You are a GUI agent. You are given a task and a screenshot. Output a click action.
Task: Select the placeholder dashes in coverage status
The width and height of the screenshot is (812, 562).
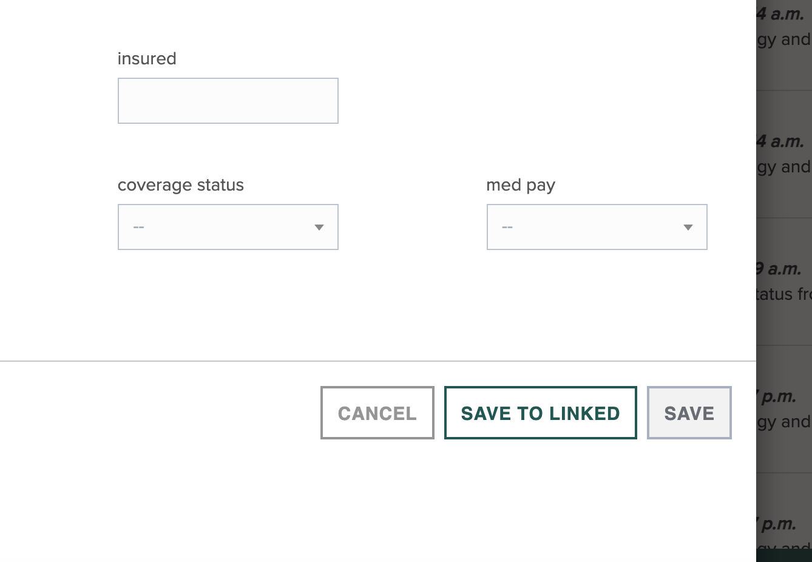[138, 227]
